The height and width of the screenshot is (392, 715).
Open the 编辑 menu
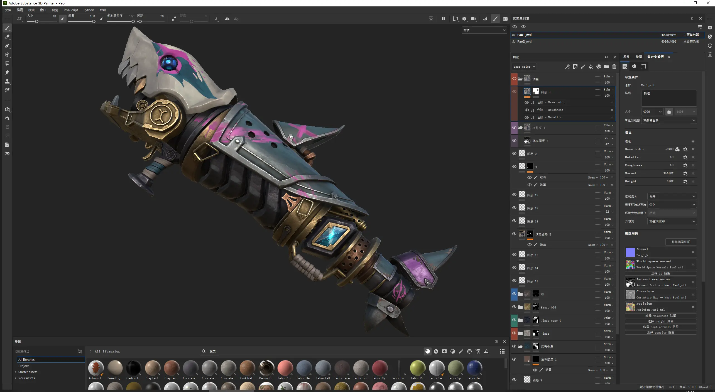coord(20,10)
